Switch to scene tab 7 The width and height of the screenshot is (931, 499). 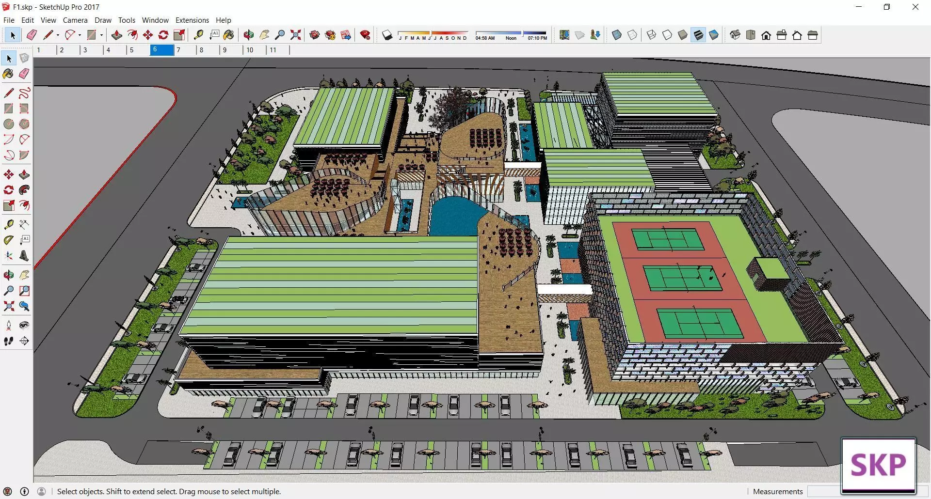coord(185,50)
